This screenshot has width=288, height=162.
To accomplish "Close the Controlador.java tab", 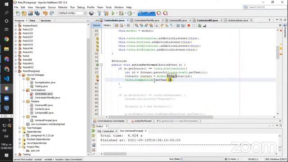I will [x=128, y=20].
